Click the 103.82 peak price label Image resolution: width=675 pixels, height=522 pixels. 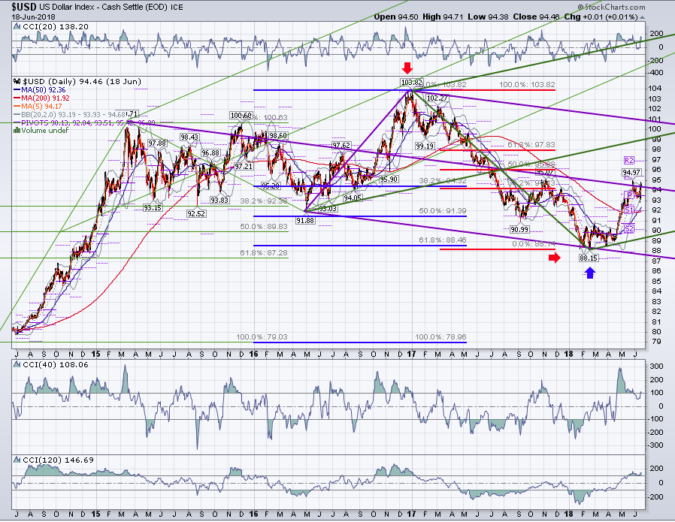412,83
